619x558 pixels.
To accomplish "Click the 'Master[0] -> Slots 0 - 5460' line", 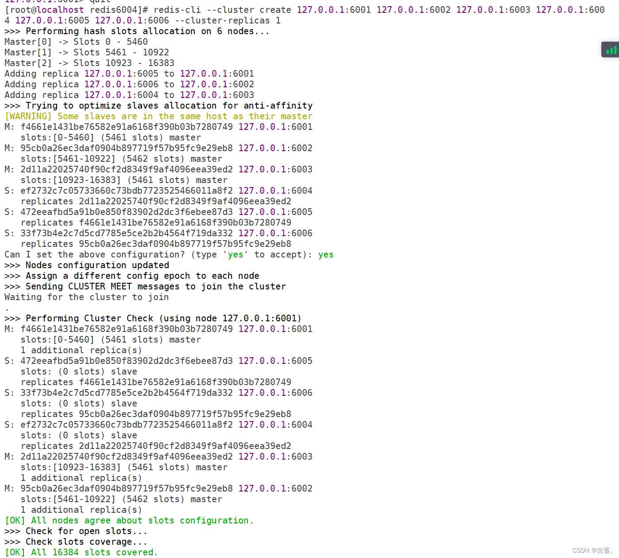I will (76, 42).
